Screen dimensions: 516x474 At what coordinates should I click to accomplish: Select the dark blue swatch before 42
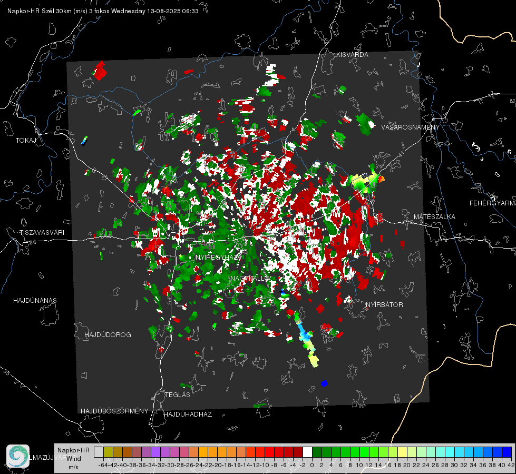[x=507, y=452]
